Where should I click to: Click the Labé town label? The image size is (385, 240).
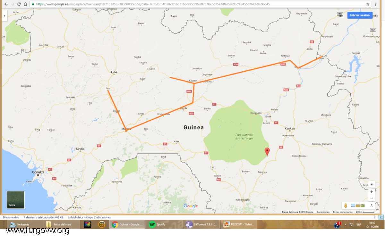114,73
